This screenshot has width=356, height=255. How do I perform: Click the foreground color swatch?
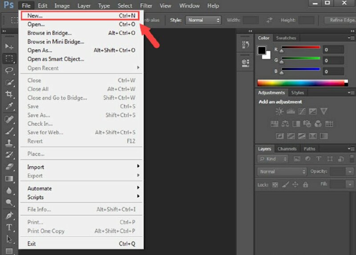(x=261, y=50)
